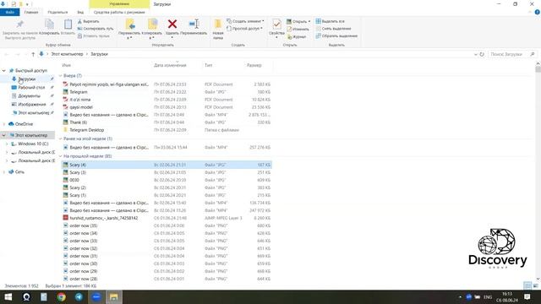Copy path ribbon command
The image size is (541, 304).
point(96,29)
